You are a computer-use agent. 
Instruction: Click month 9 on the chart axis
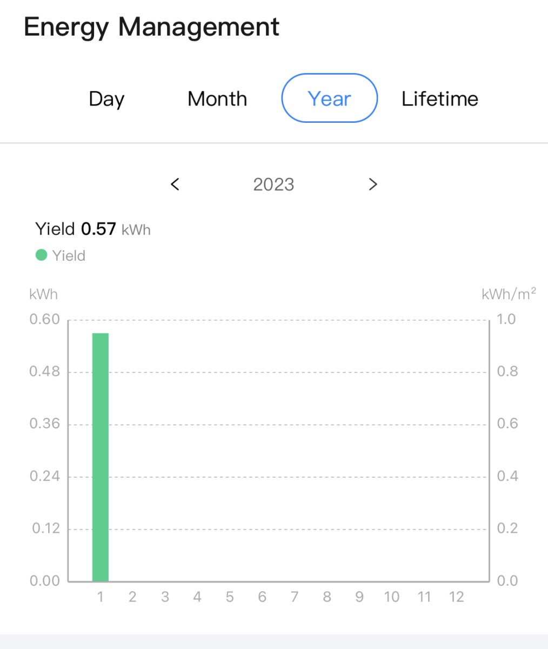(x=359, y=597)
